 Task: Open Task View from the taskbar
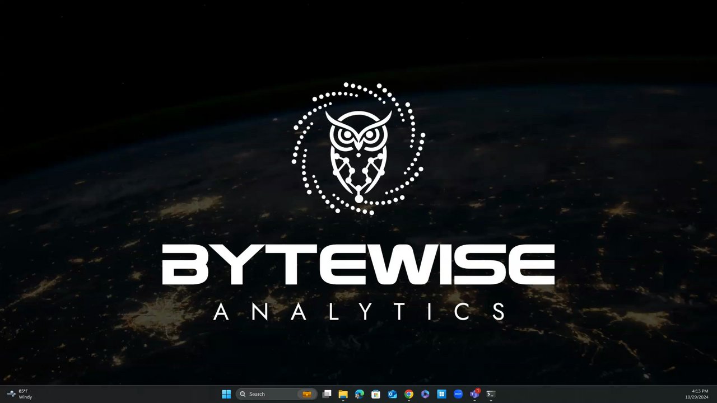[327, 394]
